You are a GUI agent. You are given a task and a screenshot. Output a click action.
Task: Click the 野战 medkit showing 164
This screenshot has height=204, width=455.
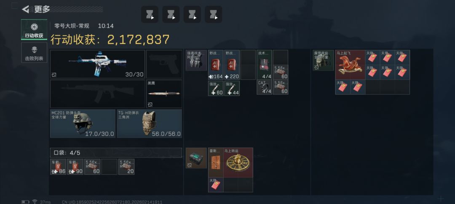pyautogui.click(x=216, y=65)
